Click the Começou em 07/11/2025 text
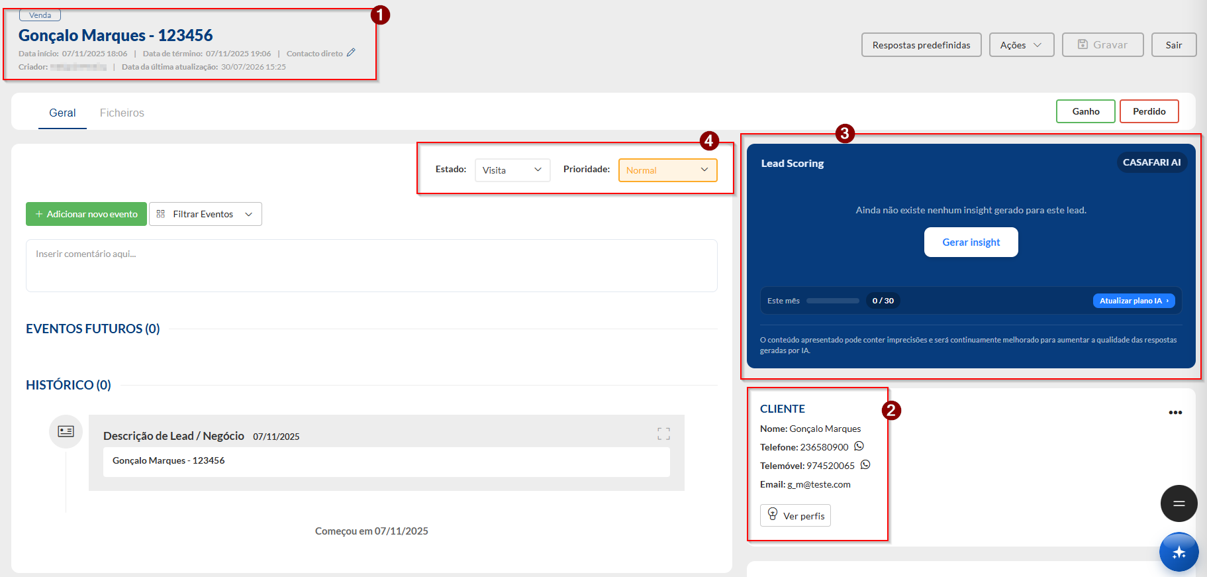This screenshot has width=1207, height=577. (x=371, y=531)
